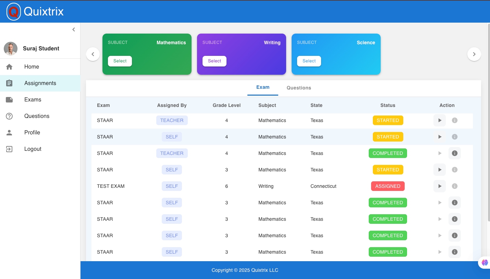Click the right carousel arrow for more subjects
The image size is (490, 279).
(x=474, y=54)
